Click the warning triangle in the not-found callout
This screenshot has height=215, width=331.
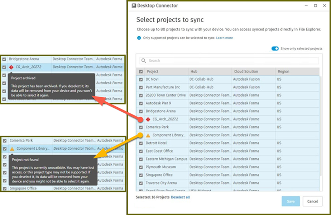(x=12, y=149)
